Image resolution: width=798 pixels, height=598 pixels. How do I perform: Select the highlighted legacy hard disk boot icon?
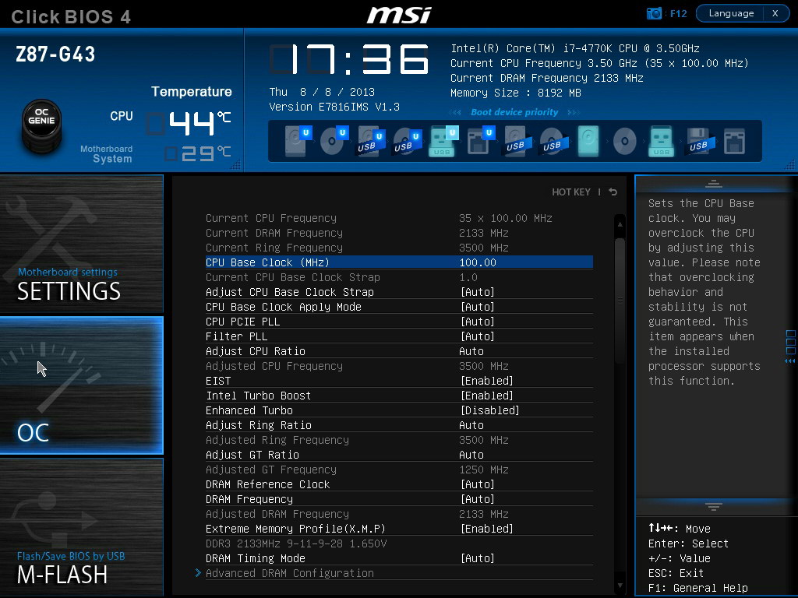588,141
